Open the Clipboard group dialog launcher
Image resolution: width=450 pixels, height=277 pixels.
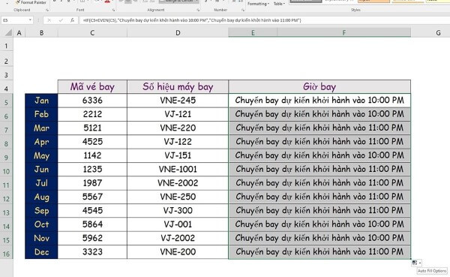pyautogui.click(x=47, y=10)
